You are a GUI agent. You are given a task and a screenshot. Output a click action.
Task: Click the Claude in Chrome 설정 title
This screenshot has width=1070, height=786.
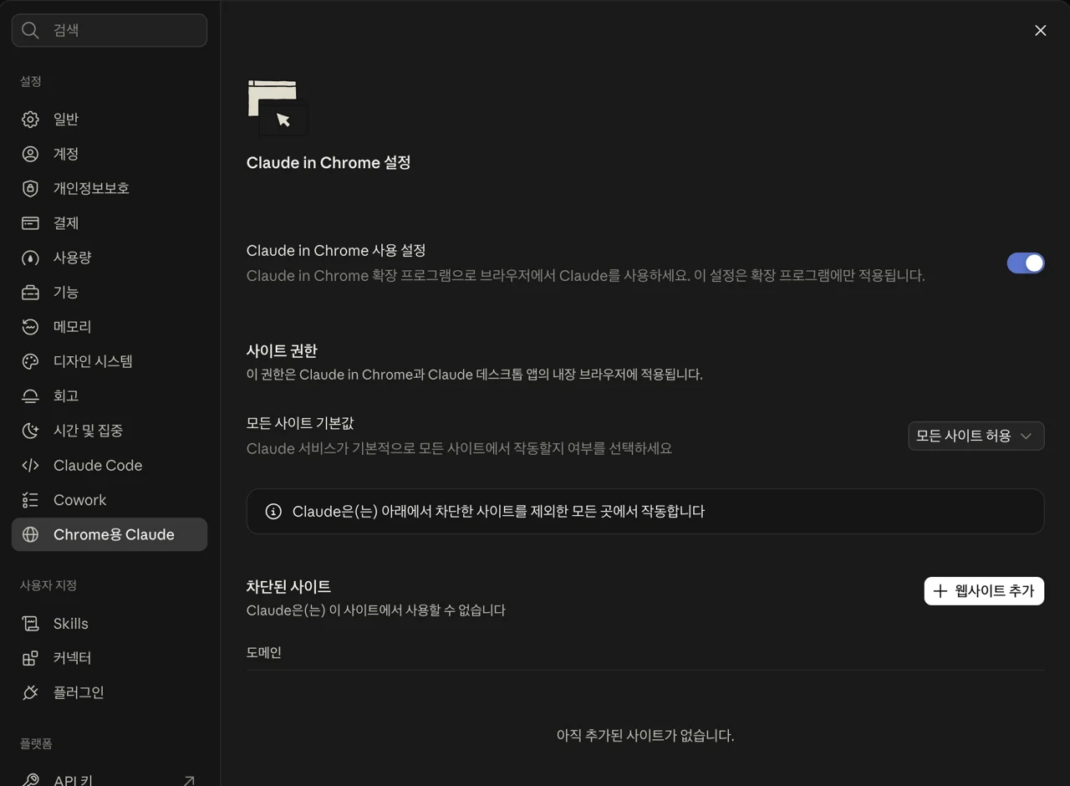(x=329, y=163)
